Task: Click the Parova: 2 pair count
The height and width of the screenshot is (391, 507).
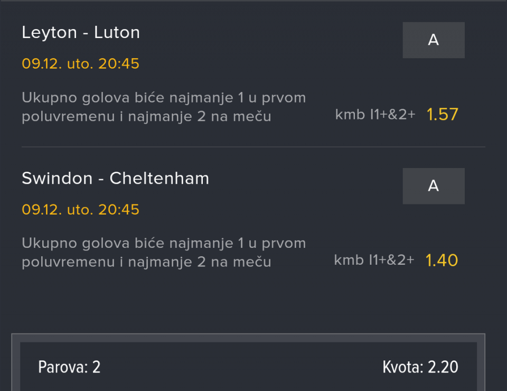Action: pyautogui.click(x=69, y=367)
